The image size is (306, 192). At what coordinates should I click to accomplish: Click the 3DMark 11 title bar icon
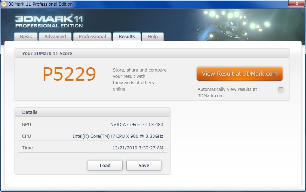tap(4, 4)
